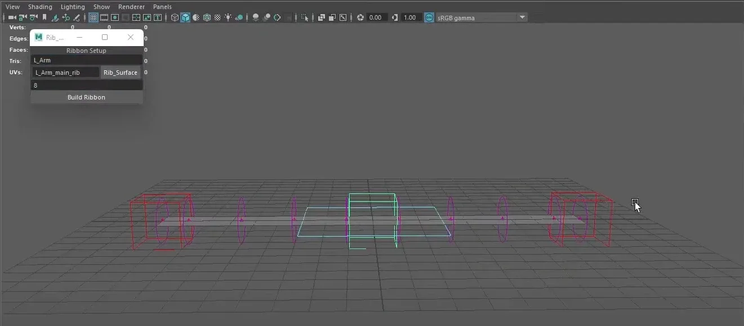
Task: Click the UVs heads-up label
Action: click(16, 73)
